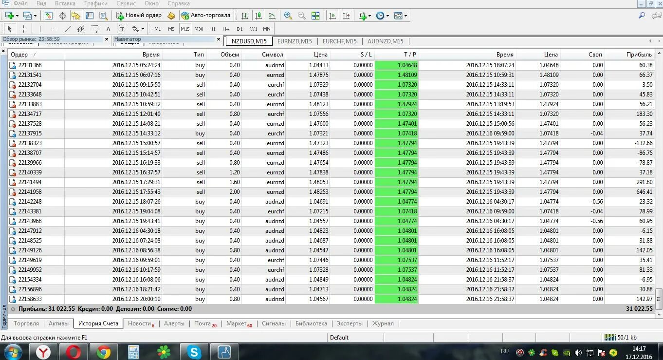Switch to the Торговля terminal tab

(26, 323)
